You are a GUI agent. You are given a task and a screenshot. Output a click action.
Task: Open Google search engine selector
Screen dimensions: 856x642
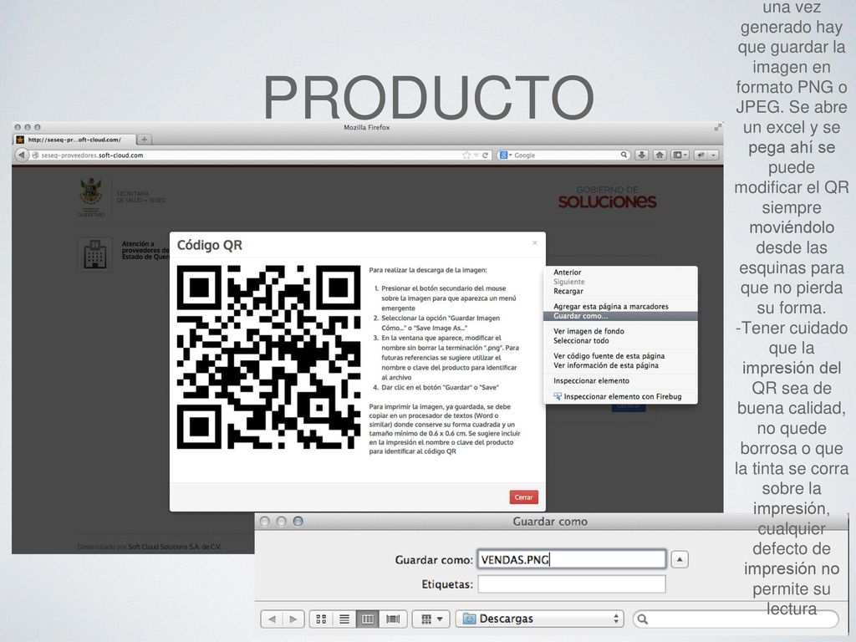click(x=506, y=155)
